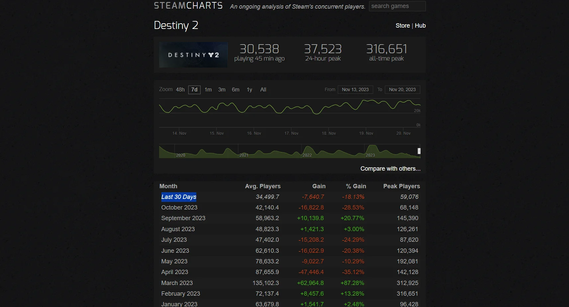Select the 7d zoom option
Image resolution: width=569 pixels, height=307 pixels.
coord(194,90)
